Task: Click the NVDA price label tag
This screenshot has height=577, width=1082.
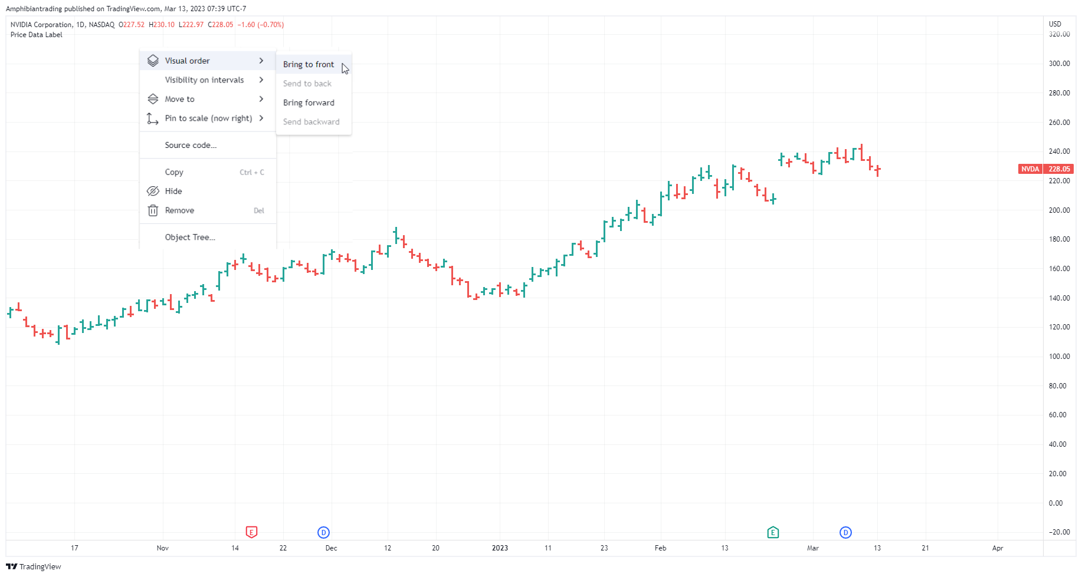Action: (1030, 169)
